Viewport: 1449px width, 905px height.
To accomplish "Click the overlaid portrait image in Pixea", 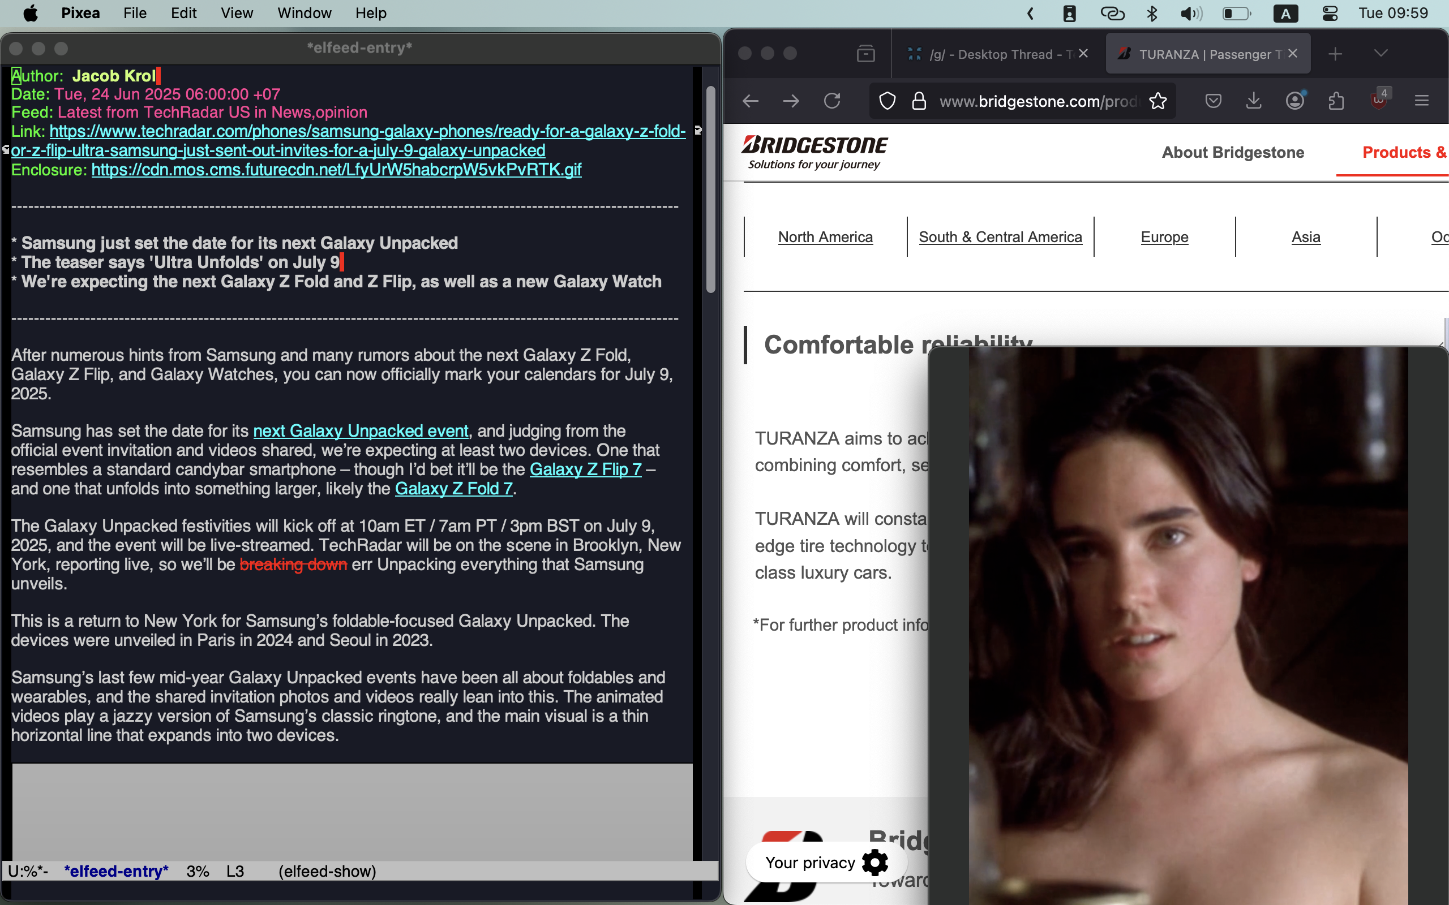I will (x=1188, y=625).
